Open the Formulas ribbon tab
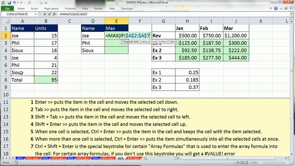The image size is (295, 166). click(x=70, y=8)
